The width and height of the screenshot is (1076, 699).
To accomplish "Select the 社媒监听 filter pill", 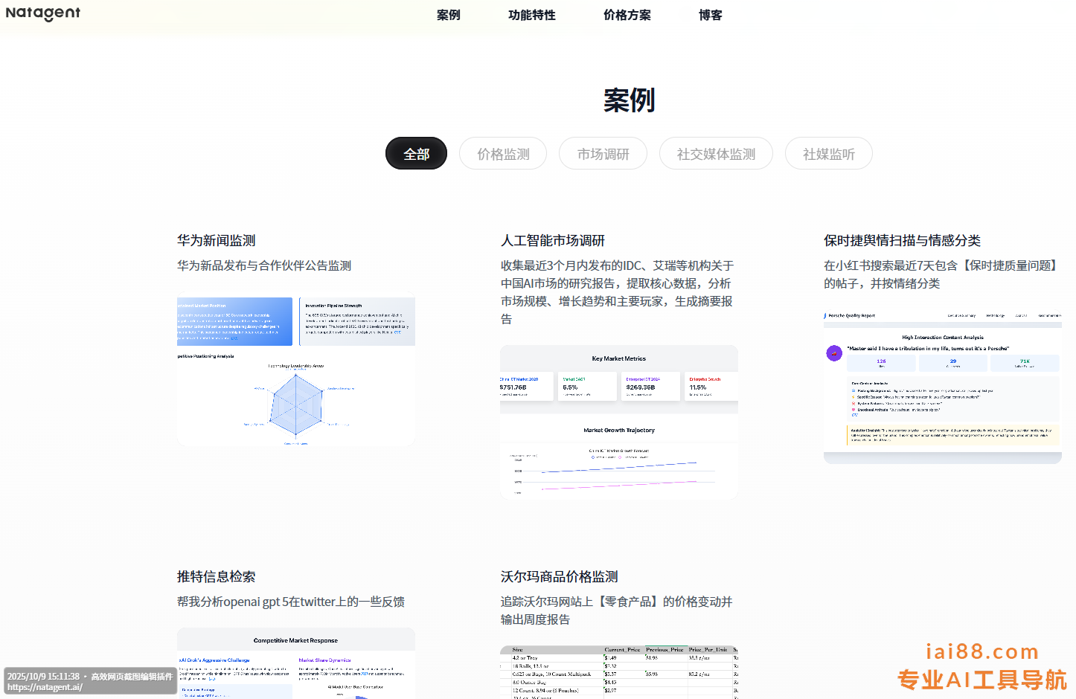I will (x=828, y=154).
